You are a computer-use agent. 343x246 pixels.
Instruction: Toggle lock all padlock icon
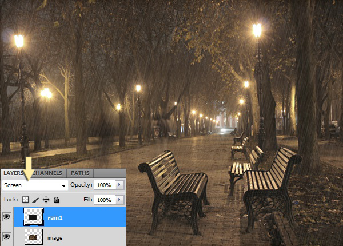[56, 200]
